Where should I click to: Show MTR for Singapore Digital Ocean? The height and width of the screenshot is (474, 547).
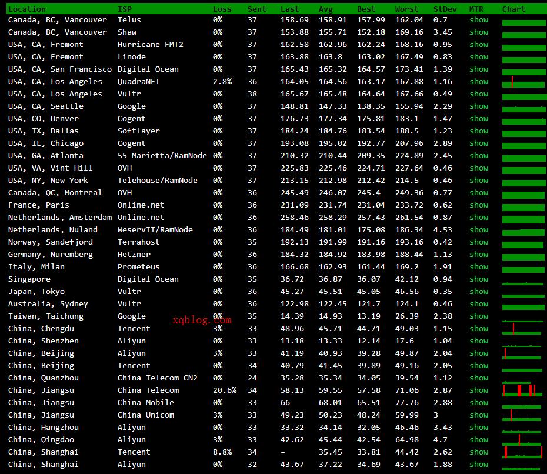(x=479, y=279)
